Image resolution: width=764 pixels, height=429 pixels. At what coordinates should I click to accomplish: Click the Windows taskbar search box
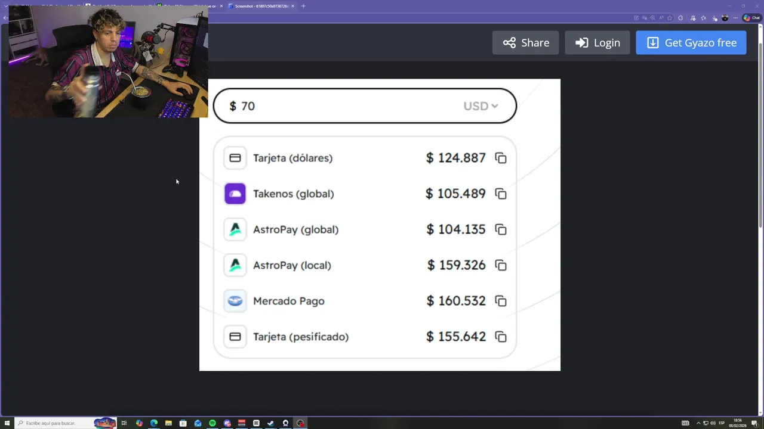65,423
